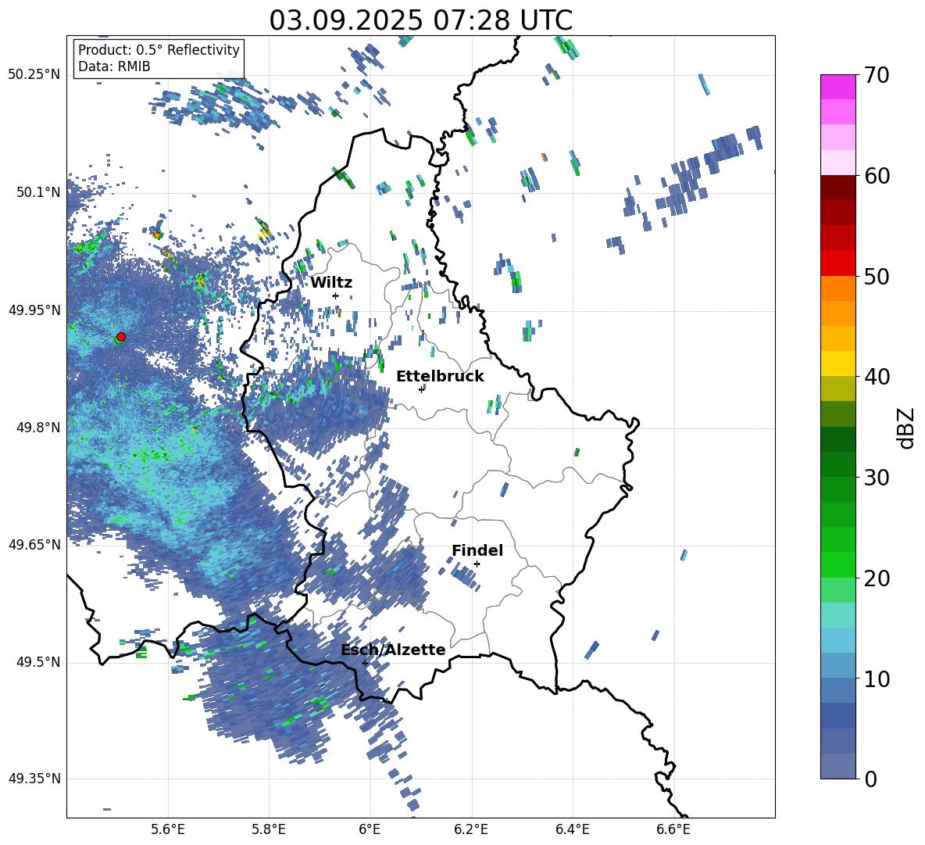The image size is (925, 845).
Task: Click the dBZ colorbar axis label
Action: tap(905, 428)
